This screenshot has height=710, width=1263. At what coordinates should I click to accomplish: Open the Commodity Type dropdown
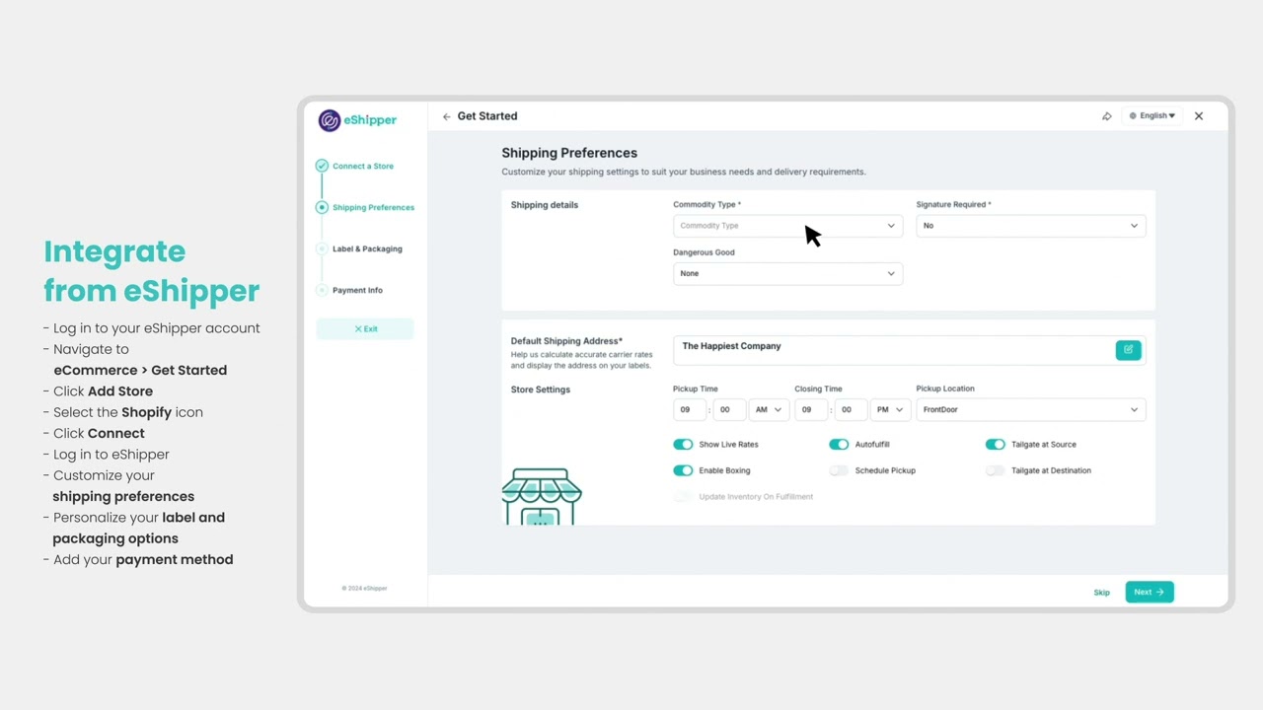coord(787,226)
